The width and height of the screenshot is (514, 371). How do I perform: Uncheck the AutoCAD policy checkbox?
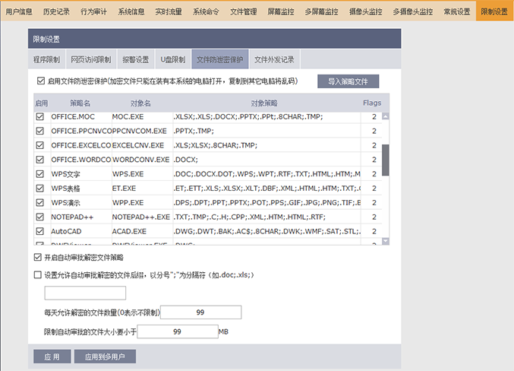(40, 231)
